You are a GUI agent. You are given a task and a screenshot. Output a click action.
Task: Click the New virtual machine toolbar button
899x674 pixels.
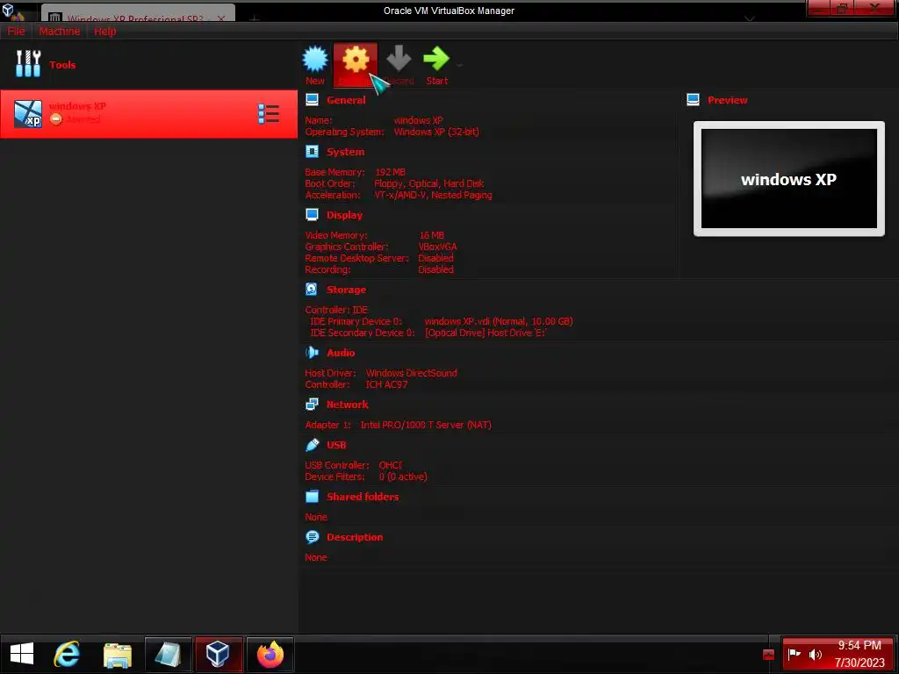pos(315,65)
